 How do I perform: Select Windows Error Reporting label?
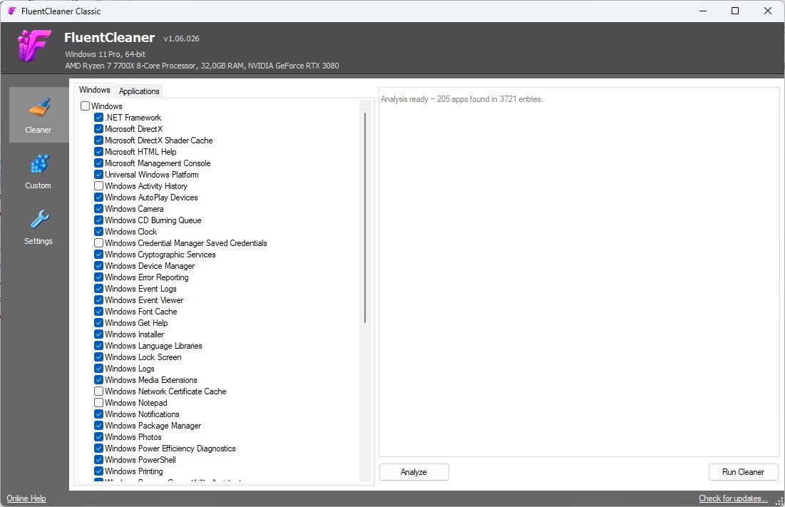[x=147, y=277]
